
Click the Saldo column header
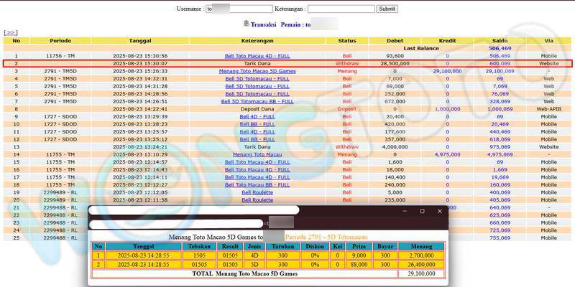point(500,40)
